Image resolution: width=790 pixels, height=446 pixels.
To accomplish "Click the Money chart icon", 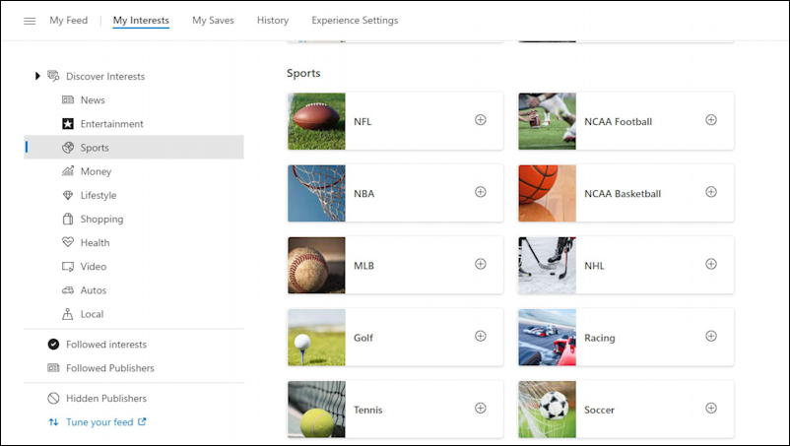I will pos(68,171).
